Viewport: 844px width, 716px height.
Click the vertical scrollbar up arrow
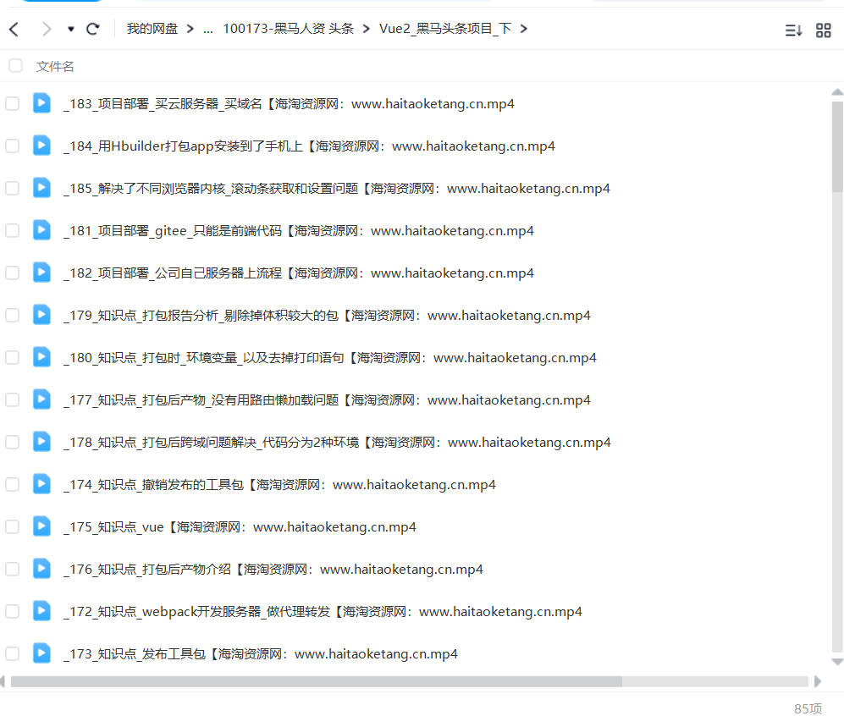click(837, 92)
